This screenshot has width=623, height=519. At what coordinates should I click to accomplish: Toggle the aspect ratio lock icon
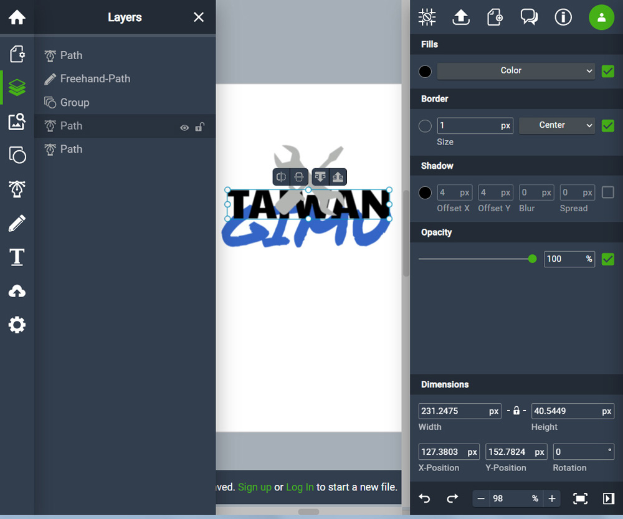coord(516,411)
